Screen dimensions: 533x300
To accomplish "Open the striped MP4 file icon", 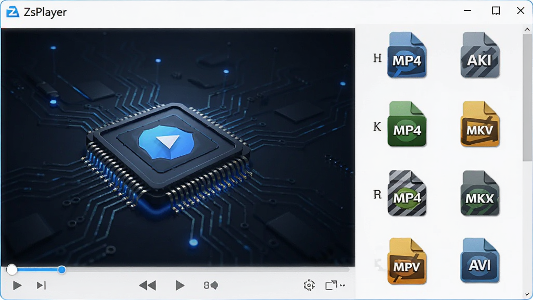I will click(x=407, y=193).
